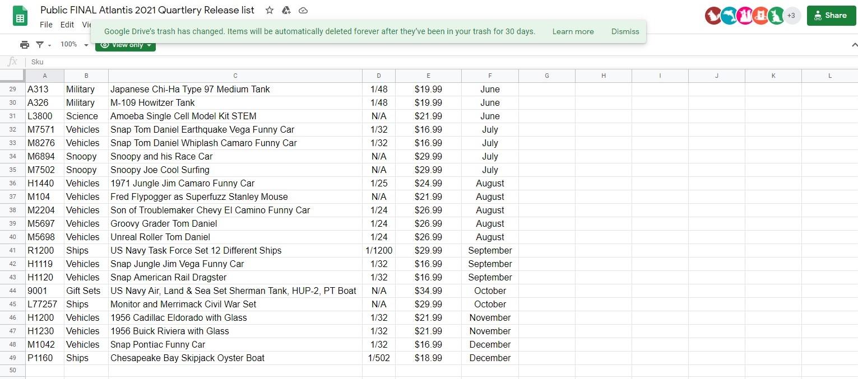Click the filter funnel icon
This screenshot has height=379, width=858.
40,45
